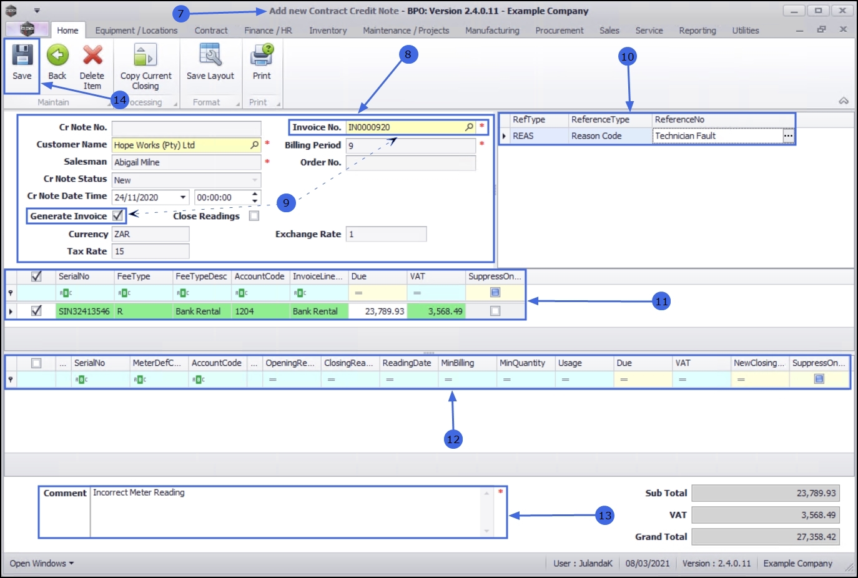Click the Save Layout icon
The height and width of the screenshot is (578, 858).
point(210,55)
